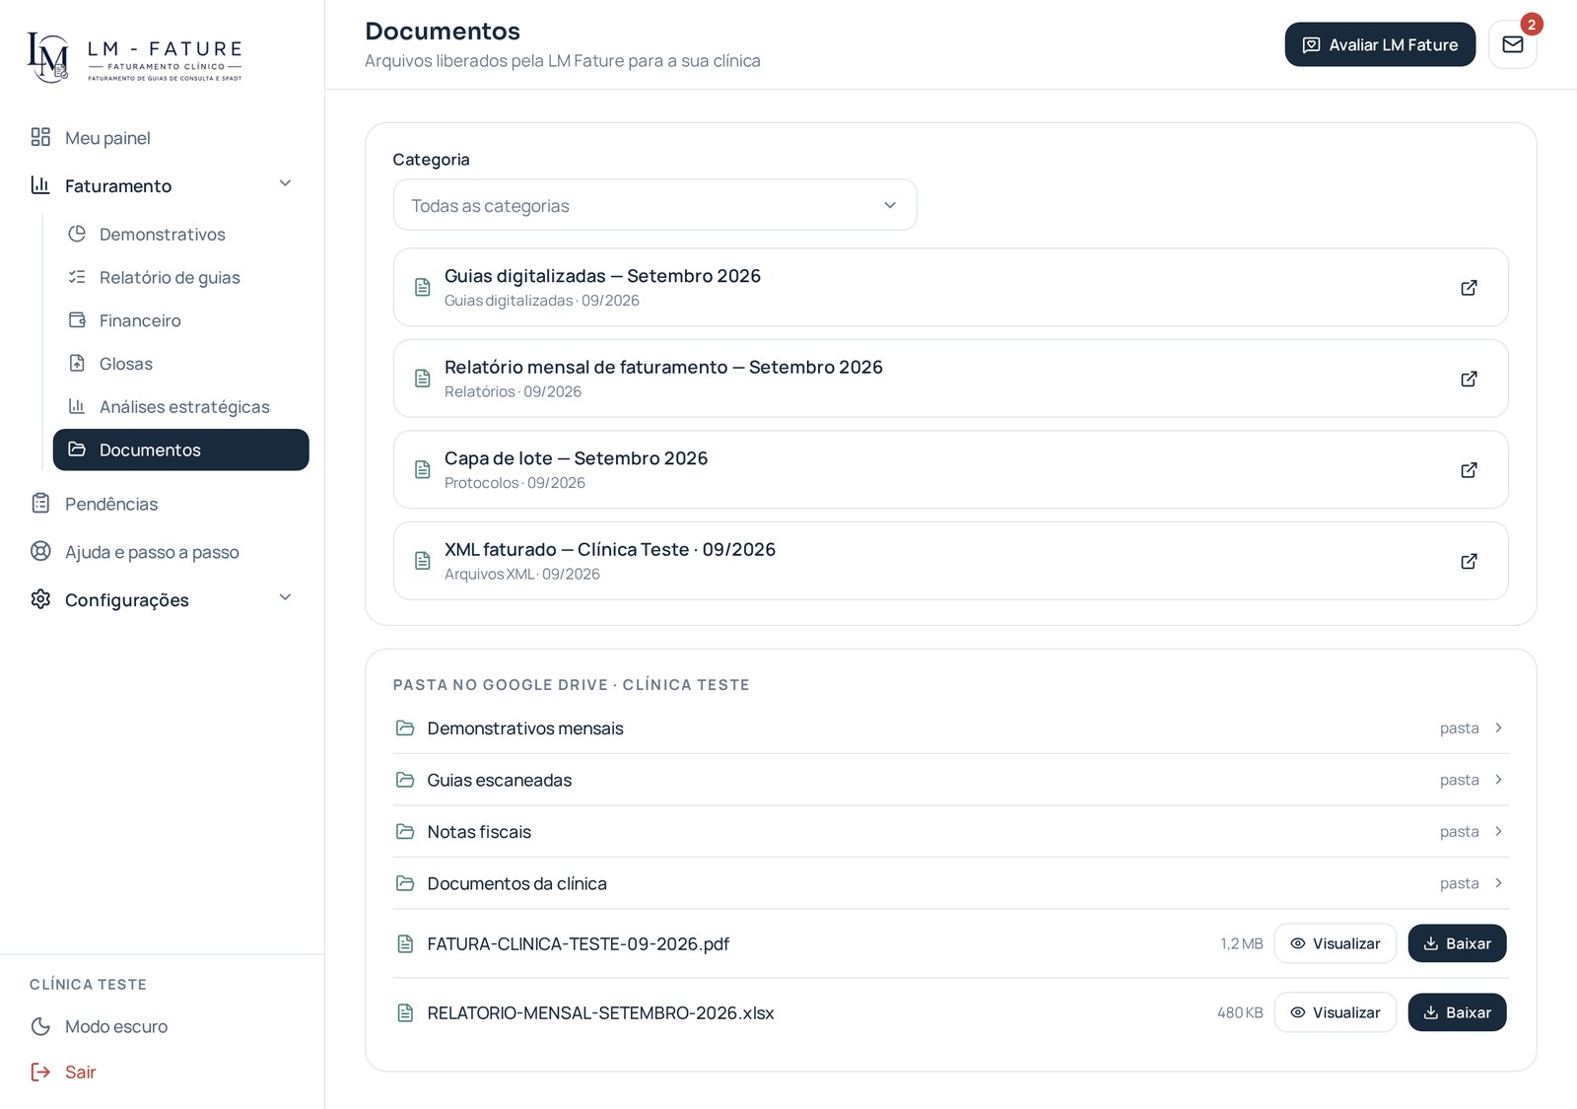This screenshot has height=1109, width=1577.
Task: Open the Todas as categorias dropdown
Action: pos(654,205)
